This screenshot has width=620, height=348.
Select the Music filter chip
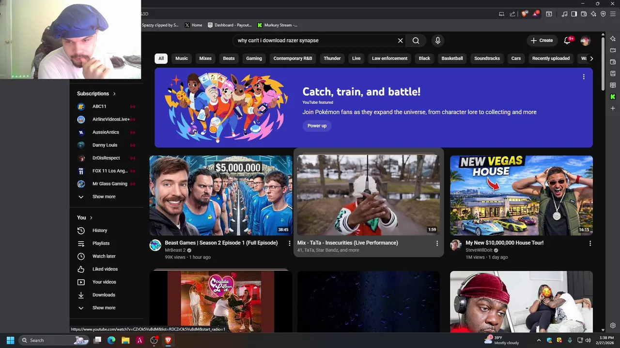[182, 58]
